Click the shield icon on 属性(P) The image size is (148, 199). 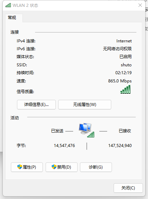point(20,167)
